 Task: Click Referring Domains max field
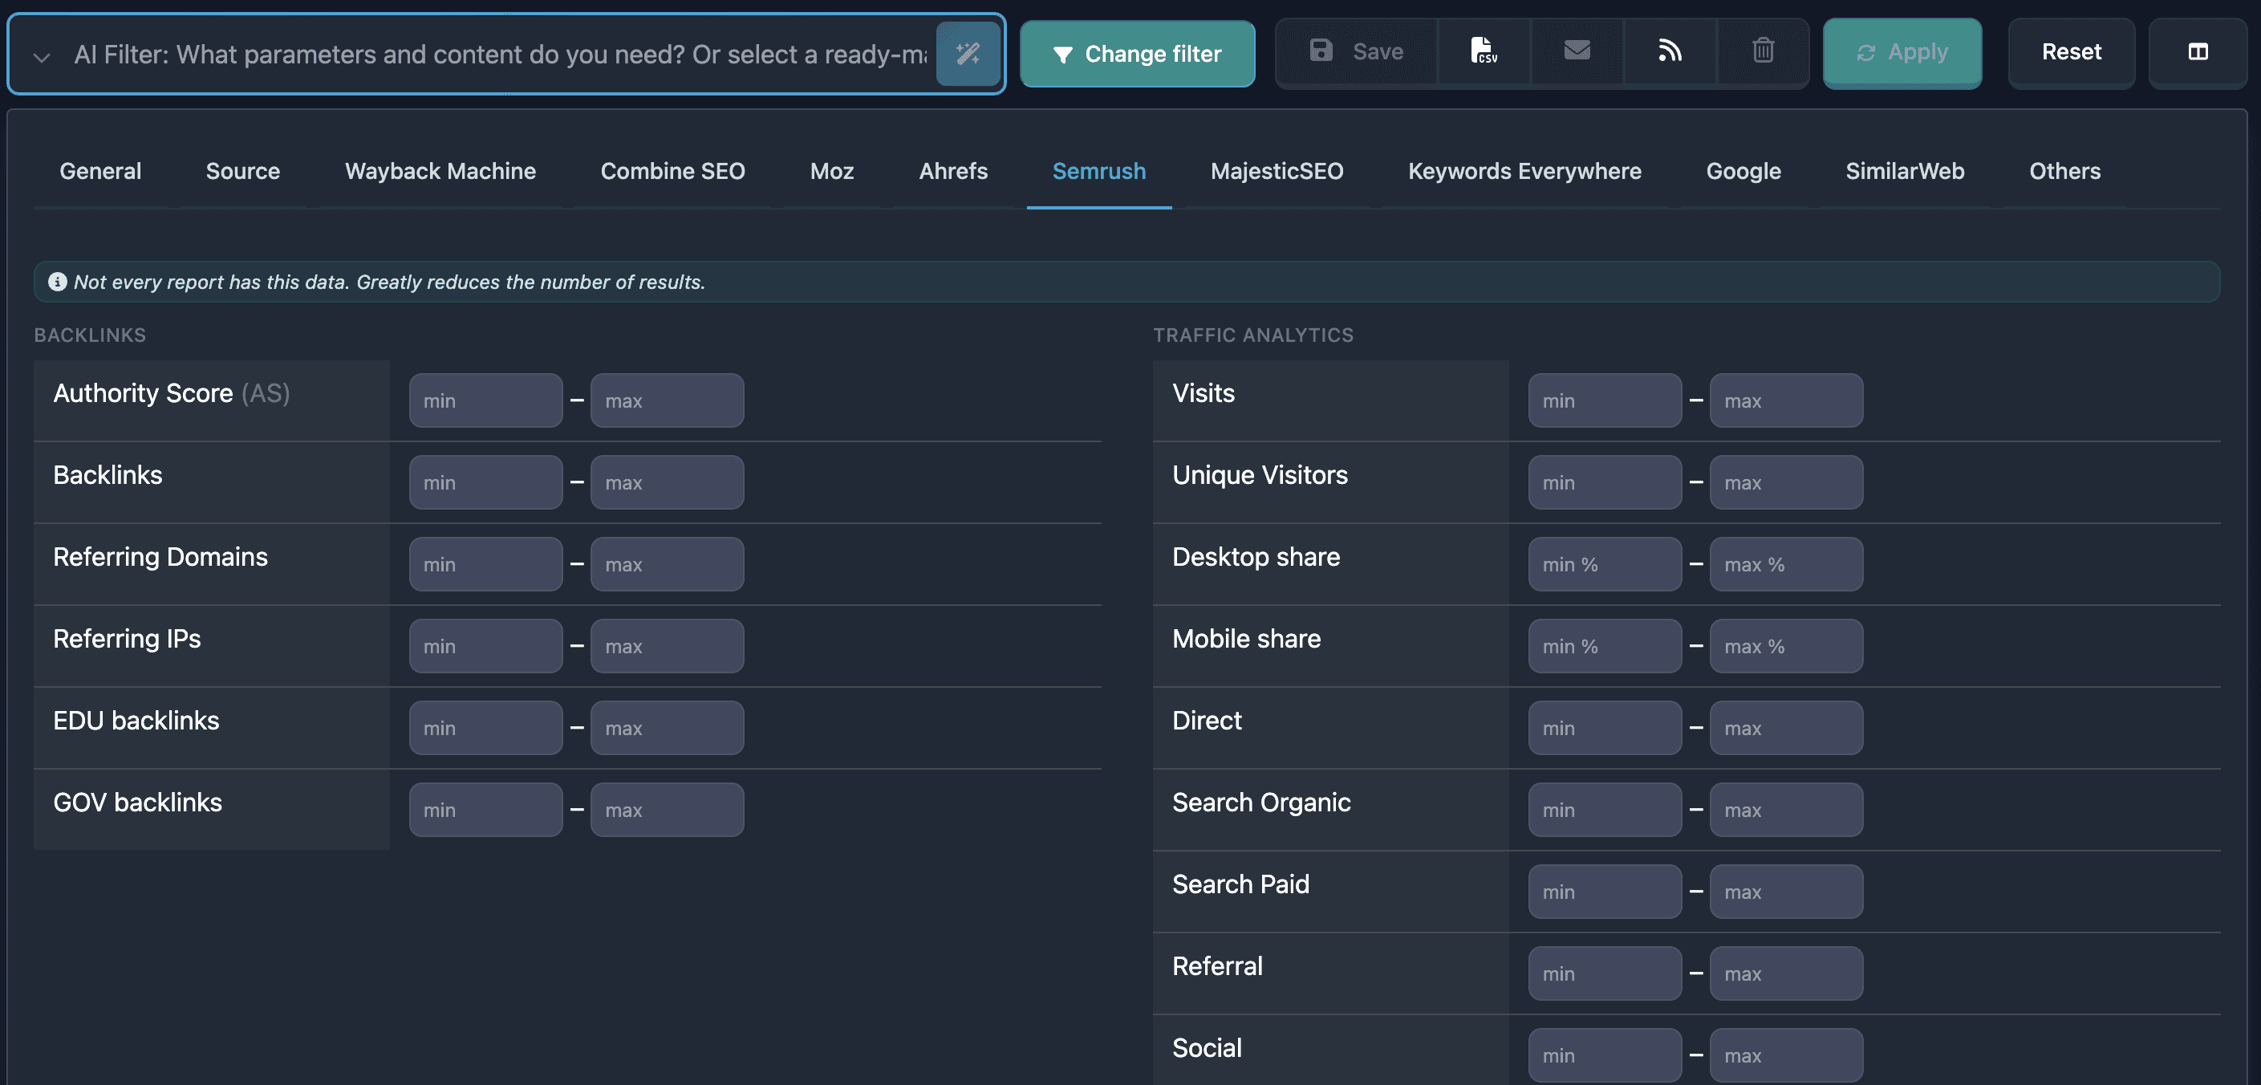tap(667, 563)
